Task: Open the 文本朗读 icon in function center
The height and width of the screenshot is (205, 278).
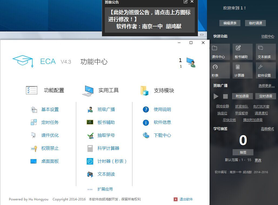Action: pyautogui.click(x=90, y=174)
